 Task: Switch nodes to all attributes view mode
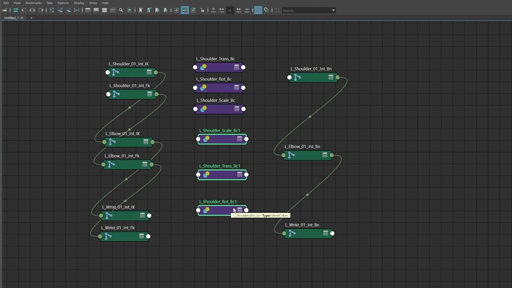[x=104, y=10]
